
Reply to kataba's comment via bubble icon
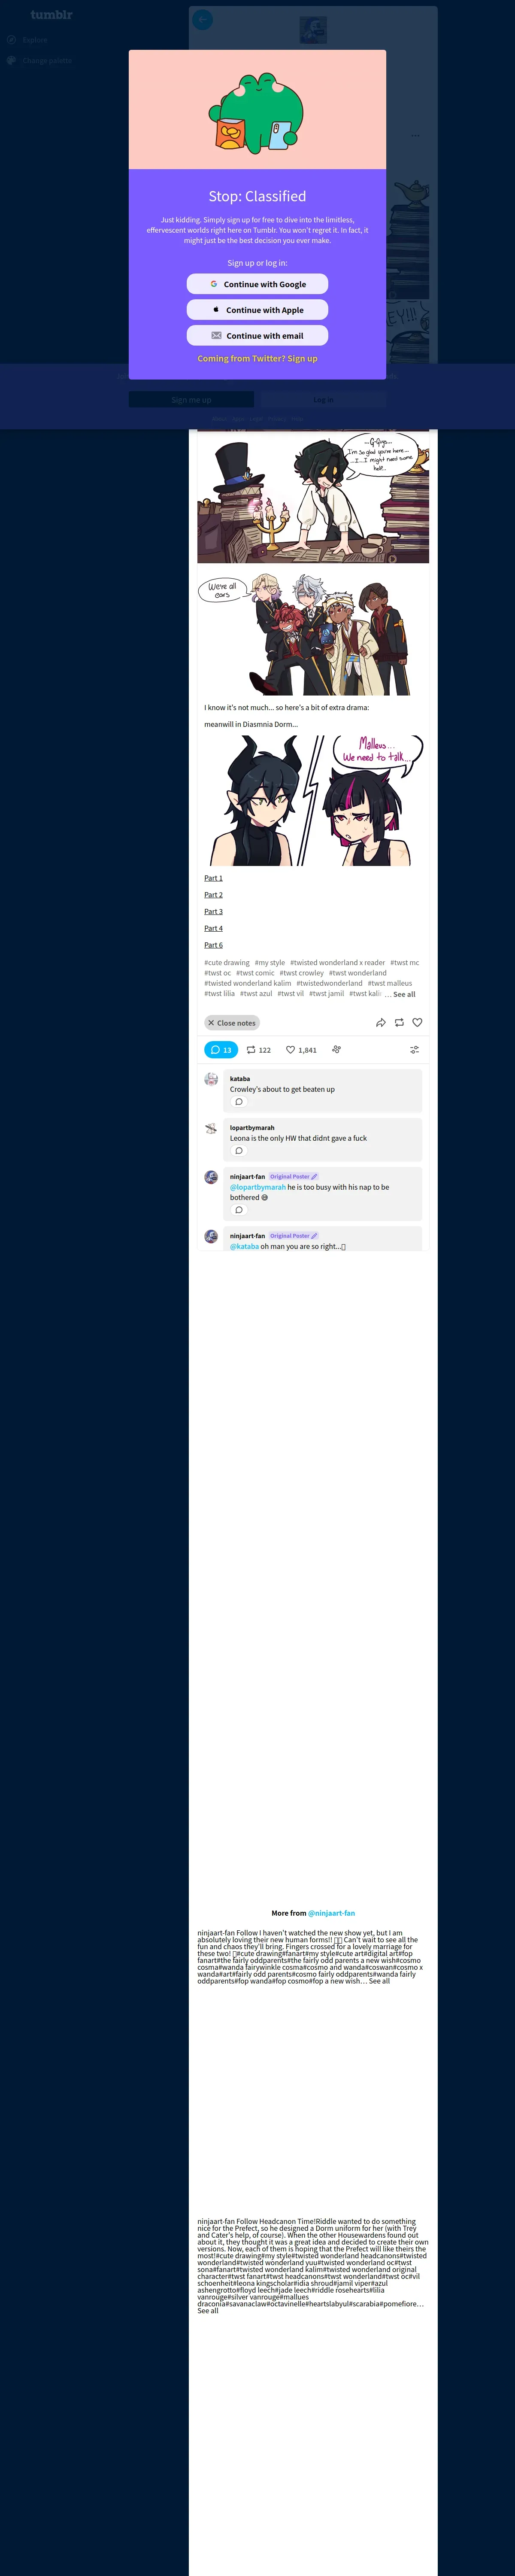coord(238,1102)
